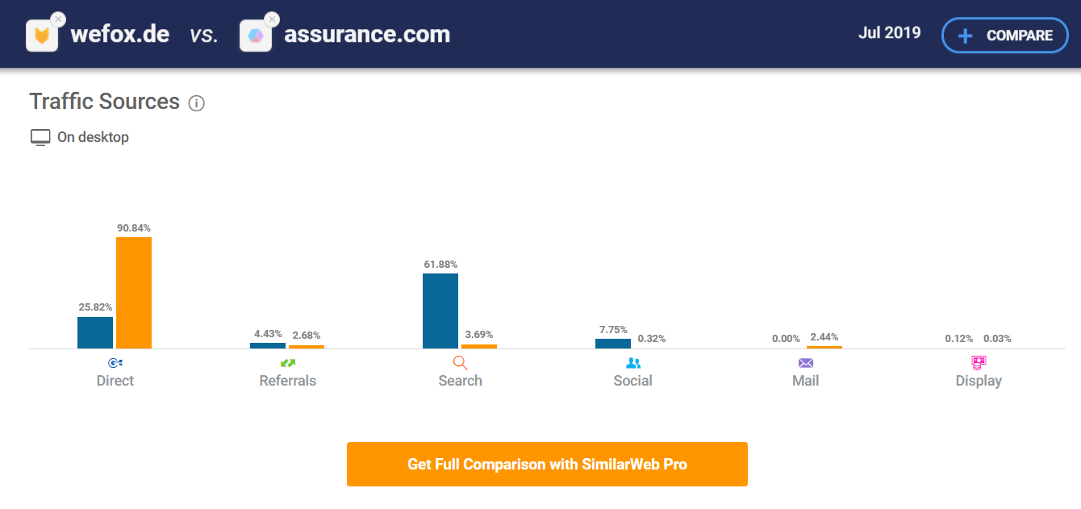Click the blue 25.82% Direct bar
This screenshot has height=509, width=1081.
click(x=95, y=332)
